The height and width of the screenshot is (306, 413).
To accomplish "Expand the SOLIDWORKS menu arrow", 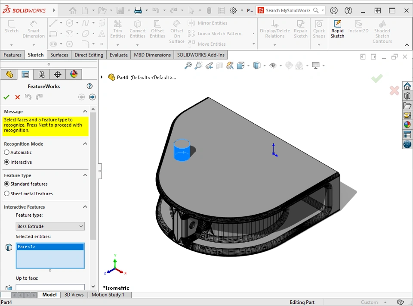I will point(54,10).
